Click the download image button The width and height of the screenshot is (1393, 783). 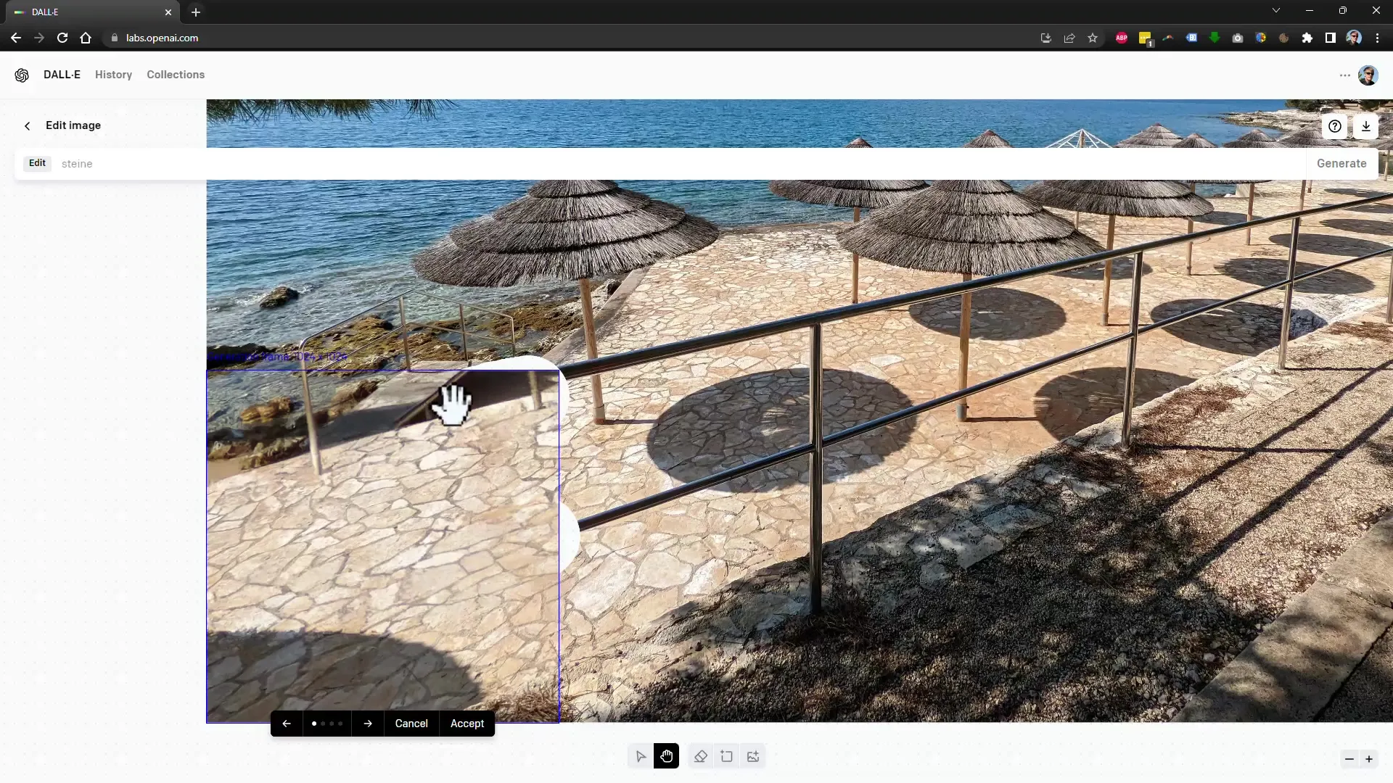1365,125
